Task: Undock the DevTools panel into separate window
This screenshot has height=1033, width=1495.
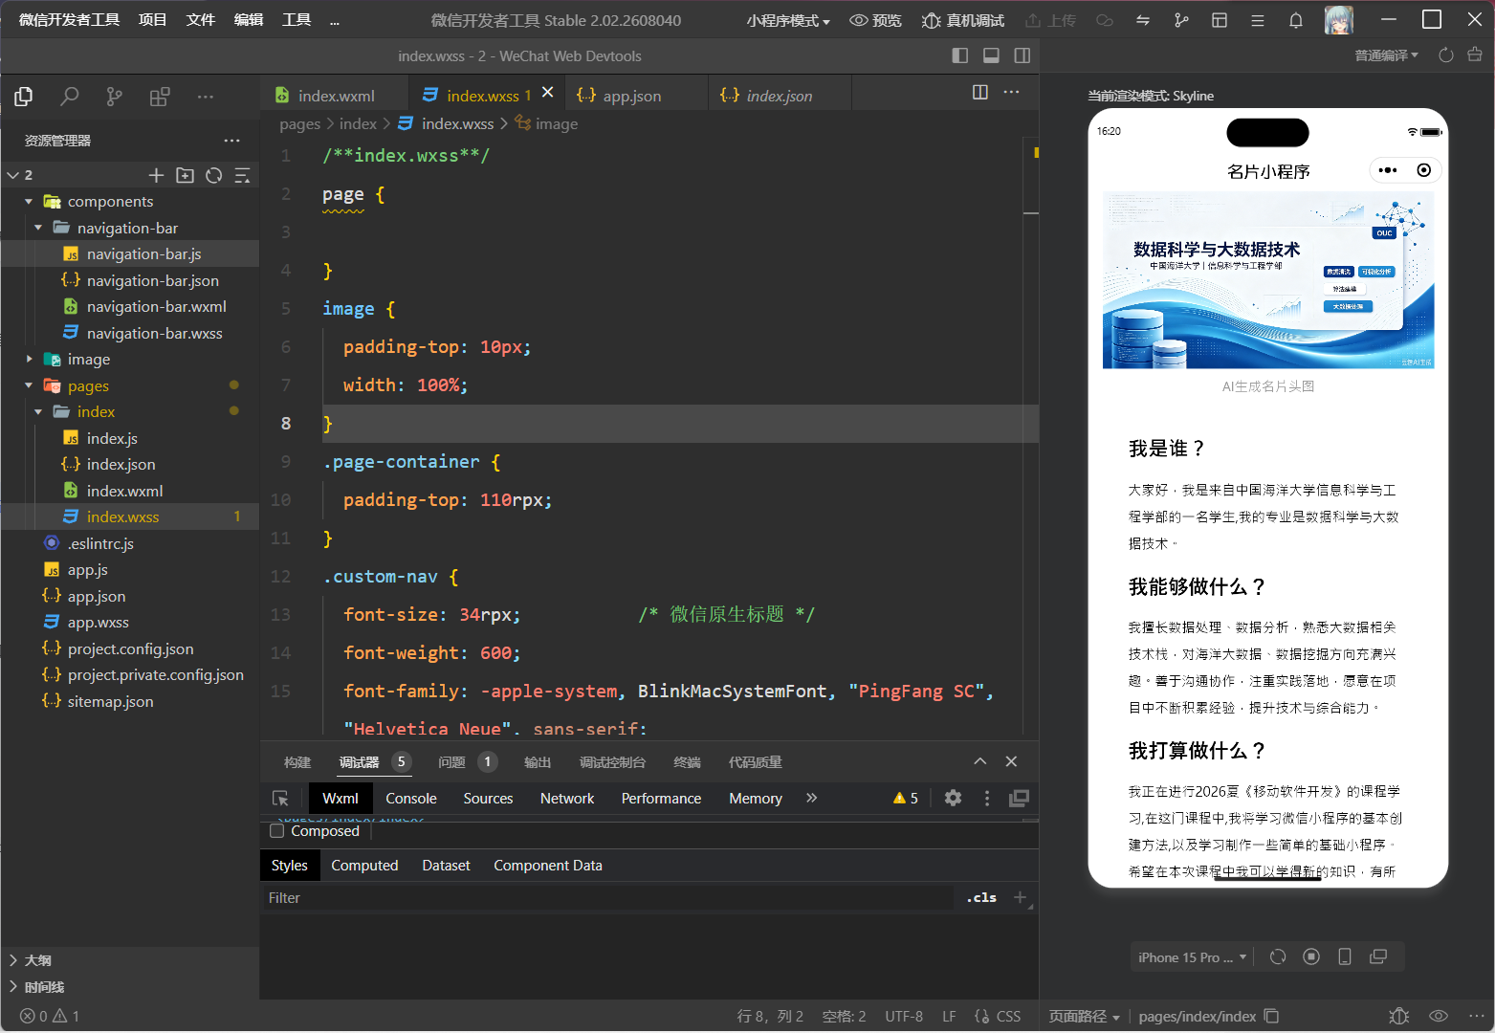Action: pyautogui.click(x=1020, y=798)
